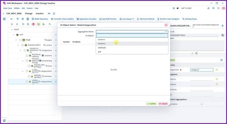This screenshot has height=124, width=227.
Task: Toggle the side panel layout icon
Action: [4, 19]
